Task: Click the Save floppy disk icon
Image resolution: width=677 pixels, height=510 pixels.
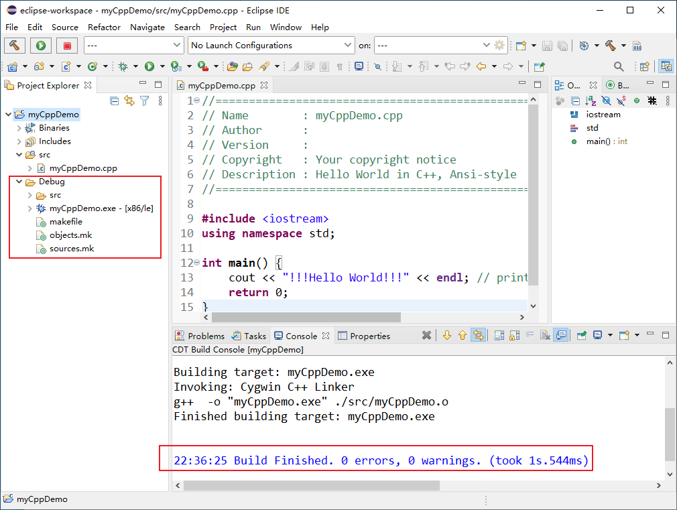Action: point(547,46)
